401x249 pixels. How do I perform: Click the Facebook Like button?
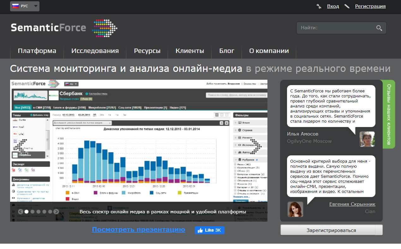(x=210, y=230)
